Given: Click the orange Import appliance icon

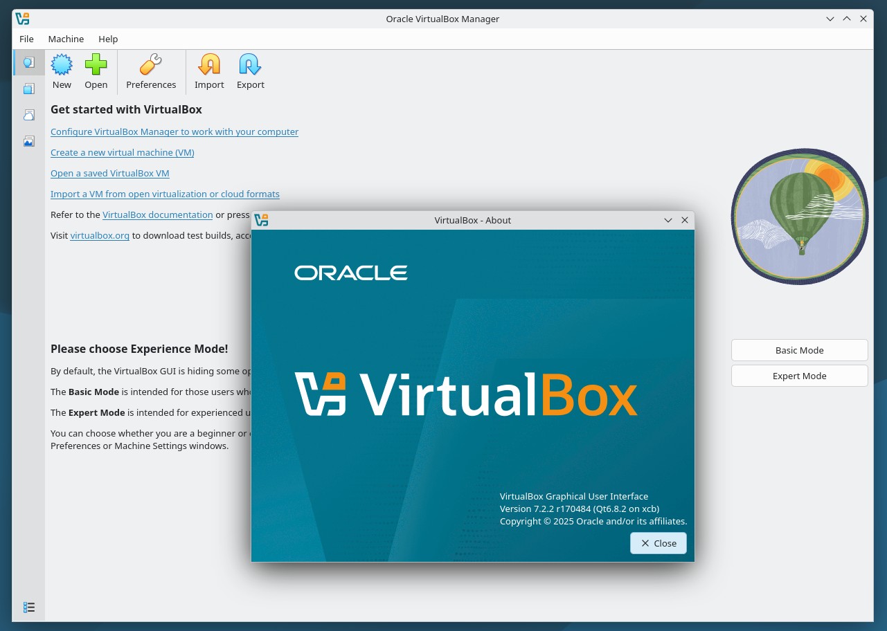Looking at the screenshot, I should point(209,65).
